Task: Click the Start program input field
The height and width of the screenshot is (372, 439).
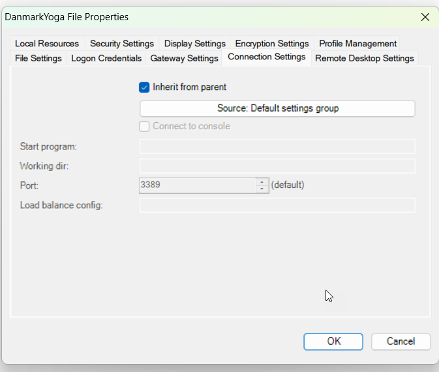Action: 277,146
